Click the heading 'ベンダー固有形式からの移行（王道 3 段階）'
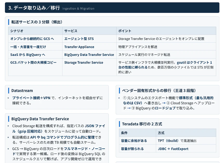 pos(159,91)
